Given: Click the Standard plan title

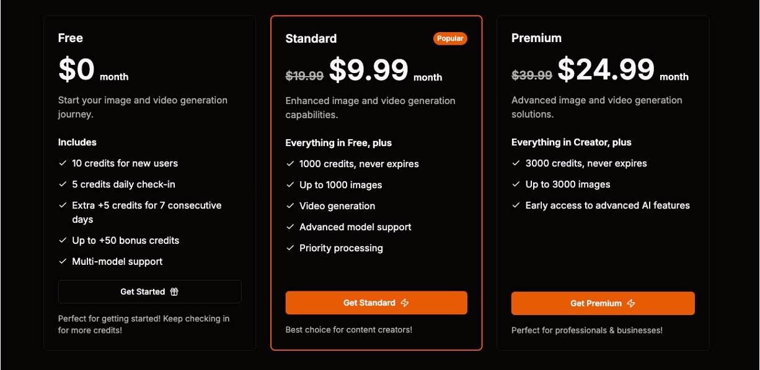Looking at the screenshot, I should [311, 38].
